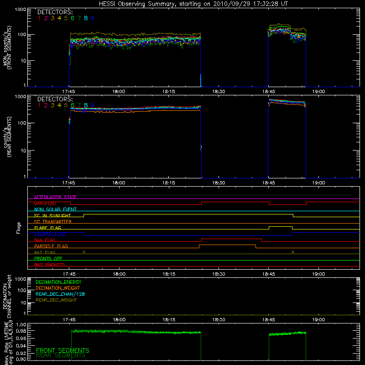Click the 18:00 tick label under the front segments plot
This screenshot has height=365, width=365.
(x=119, y=92)
